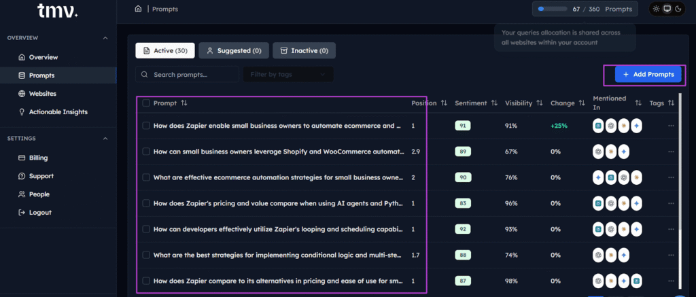Open the three-dot menu for the 91% visibility row
This screenshot has height=297, width=696.
pyautogui.click(x=671, y=126)
